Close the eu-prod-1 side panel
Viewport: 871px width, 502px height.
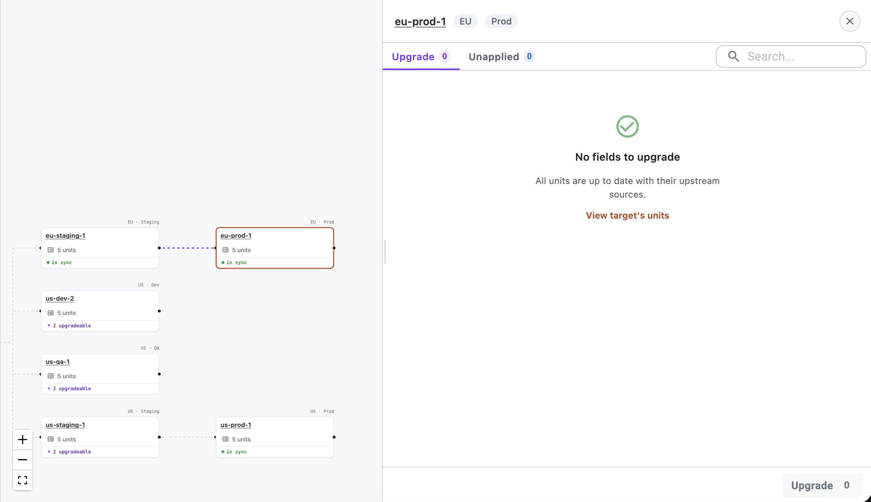click(850, 21)
